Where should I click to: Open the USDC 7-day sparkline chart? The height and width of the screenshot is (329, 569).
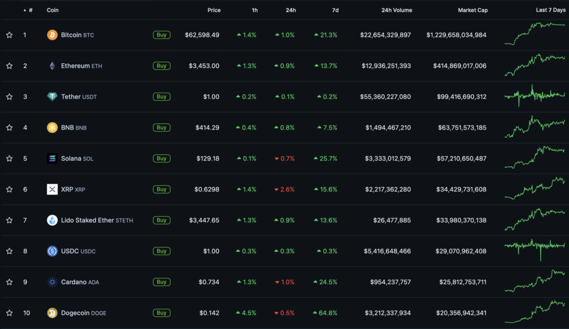tap(535, 251)
